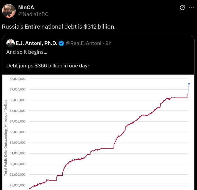Open the debt chart image
Viewport: 197px width, 190px height.
coord(98,132)
